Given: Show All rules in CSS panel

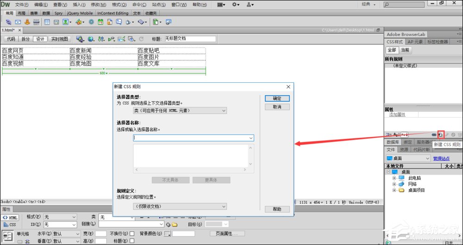Looking at the screenshot, I should click(392, 50).
